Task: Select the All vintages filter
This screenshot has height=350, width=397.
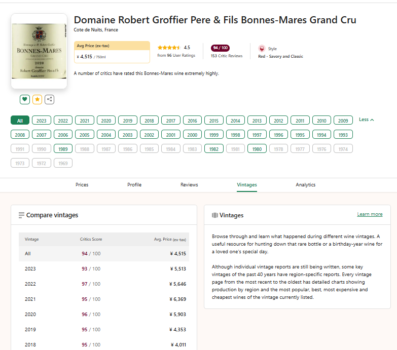Action: coord(20,121)
